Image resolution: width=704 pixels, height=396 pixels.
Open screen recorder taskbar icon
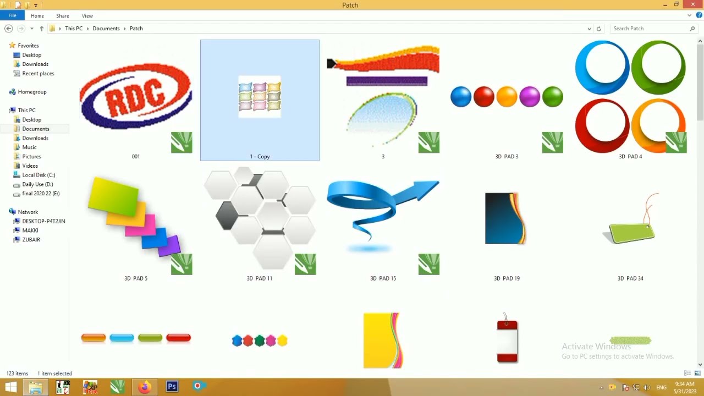point(198,387)
